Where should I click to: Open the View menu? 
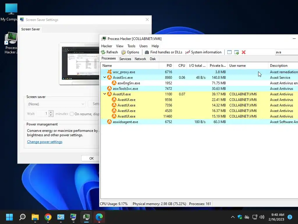pos(120,46)
